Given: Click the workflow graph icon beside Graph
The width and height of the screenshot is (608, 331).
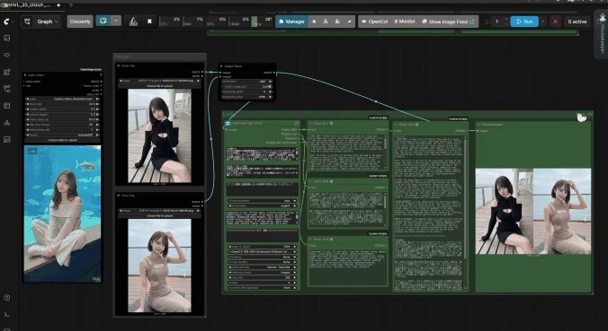Looking at the screenshot, I should point(27,22).
